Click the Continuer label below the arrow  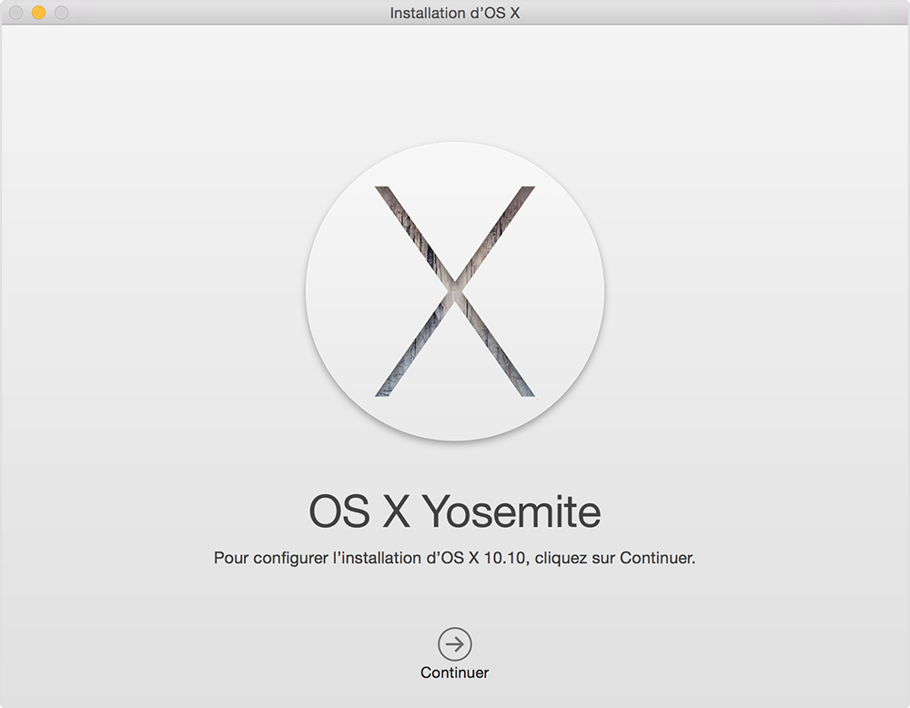(454, 673)
